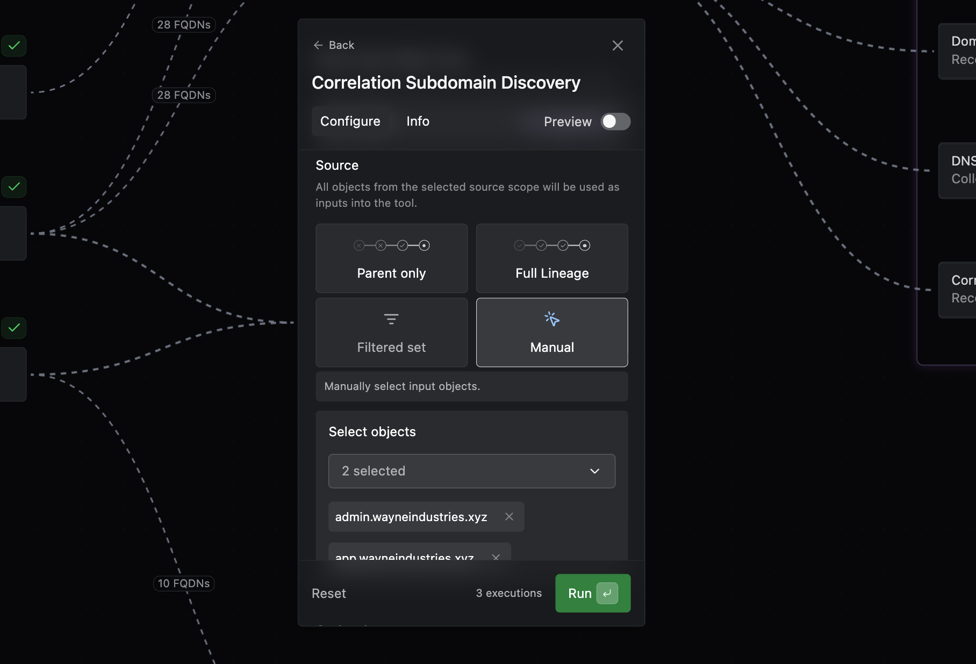Viewport: 976px width, 664px height.
Task: Click the filter lines icon
Action: coord(391,319)
